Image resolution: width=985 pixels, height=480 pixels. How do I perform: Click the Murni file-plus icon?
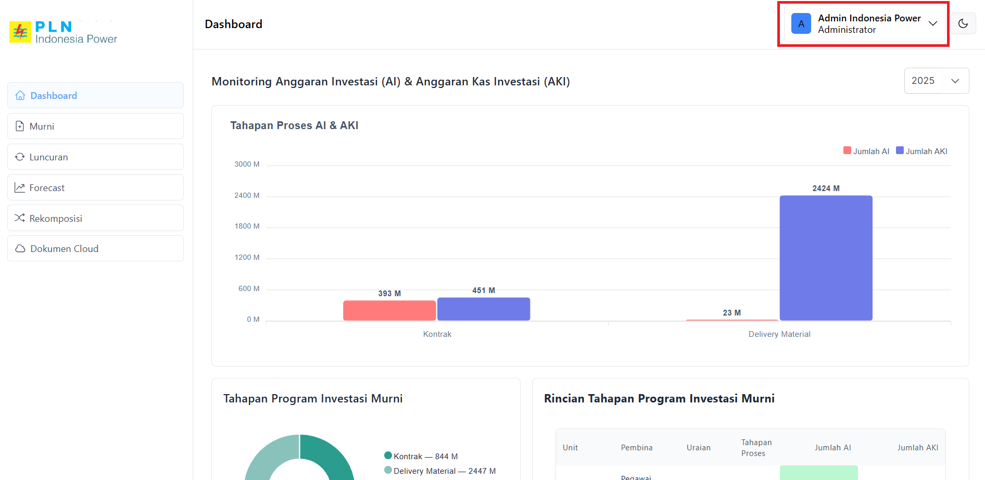point(20,126)
